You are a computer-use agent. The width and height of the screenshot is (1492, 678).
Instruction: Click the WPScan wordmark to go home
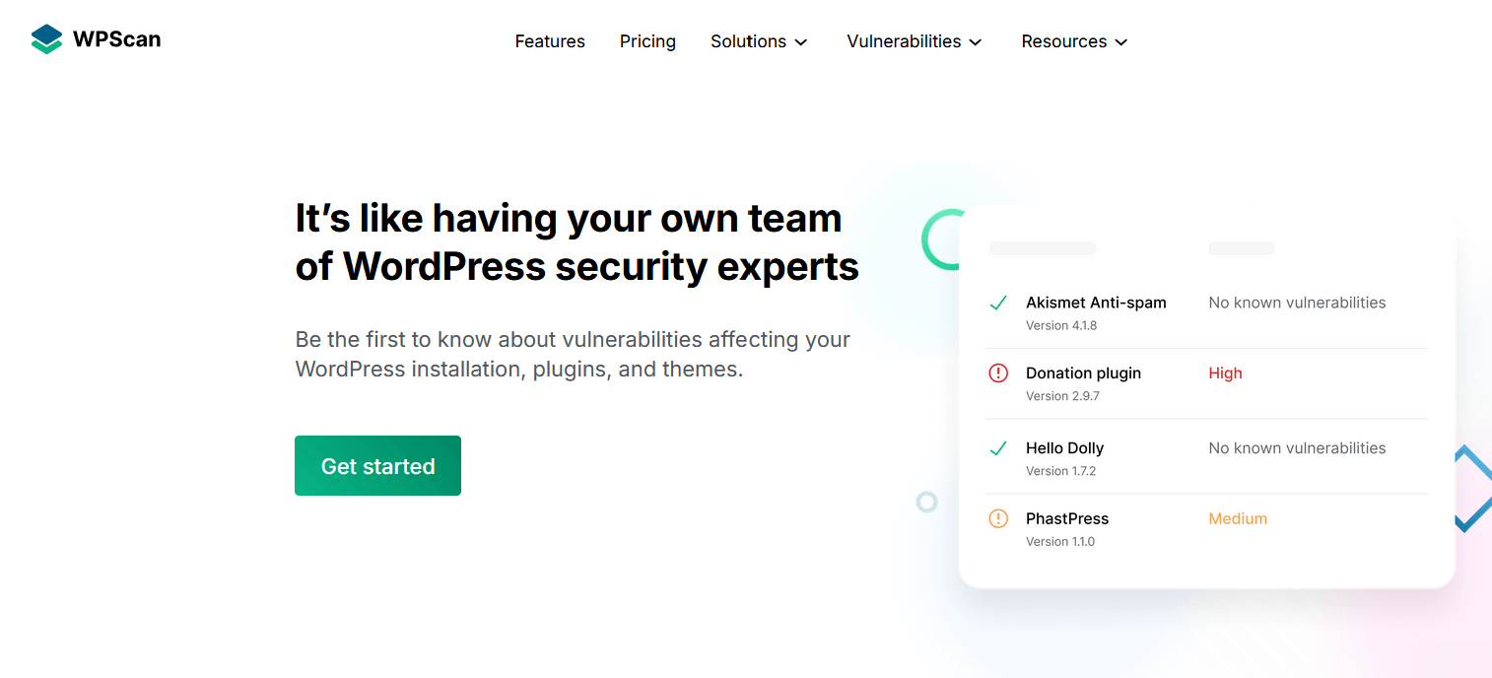click(115, 39)
